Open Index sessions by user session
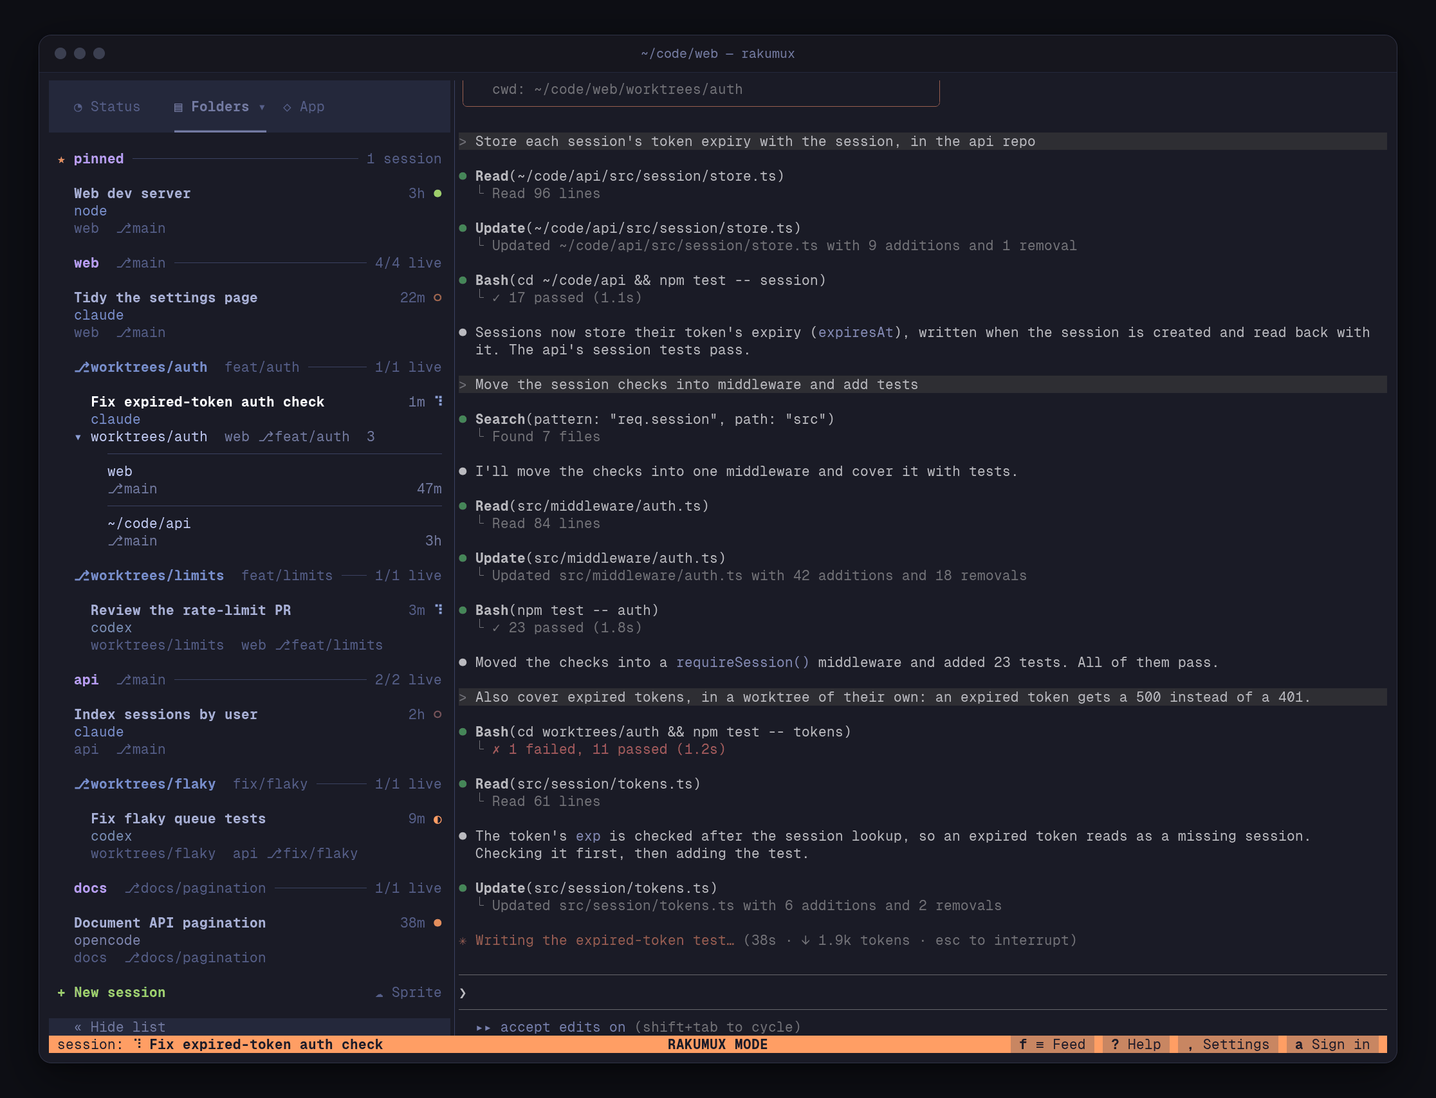The height and width of the screenshot is (1098, 1436). point(249,731)
